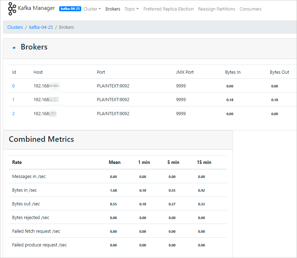297x258 pixels.
Task: Click Bytes in 5 min value 0.55
Action: (x=172, y=190)
